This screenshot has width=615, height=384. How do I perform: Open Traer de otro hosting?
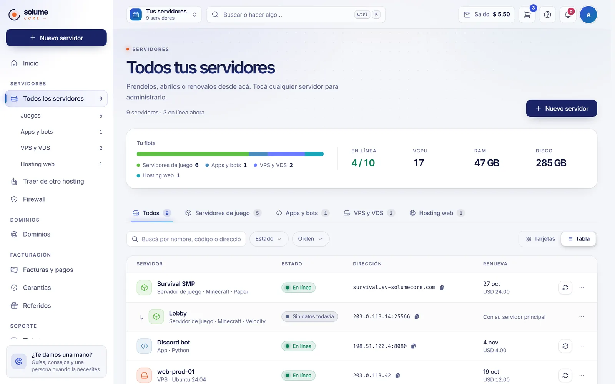pyautogui.click(x=56, y=181)
